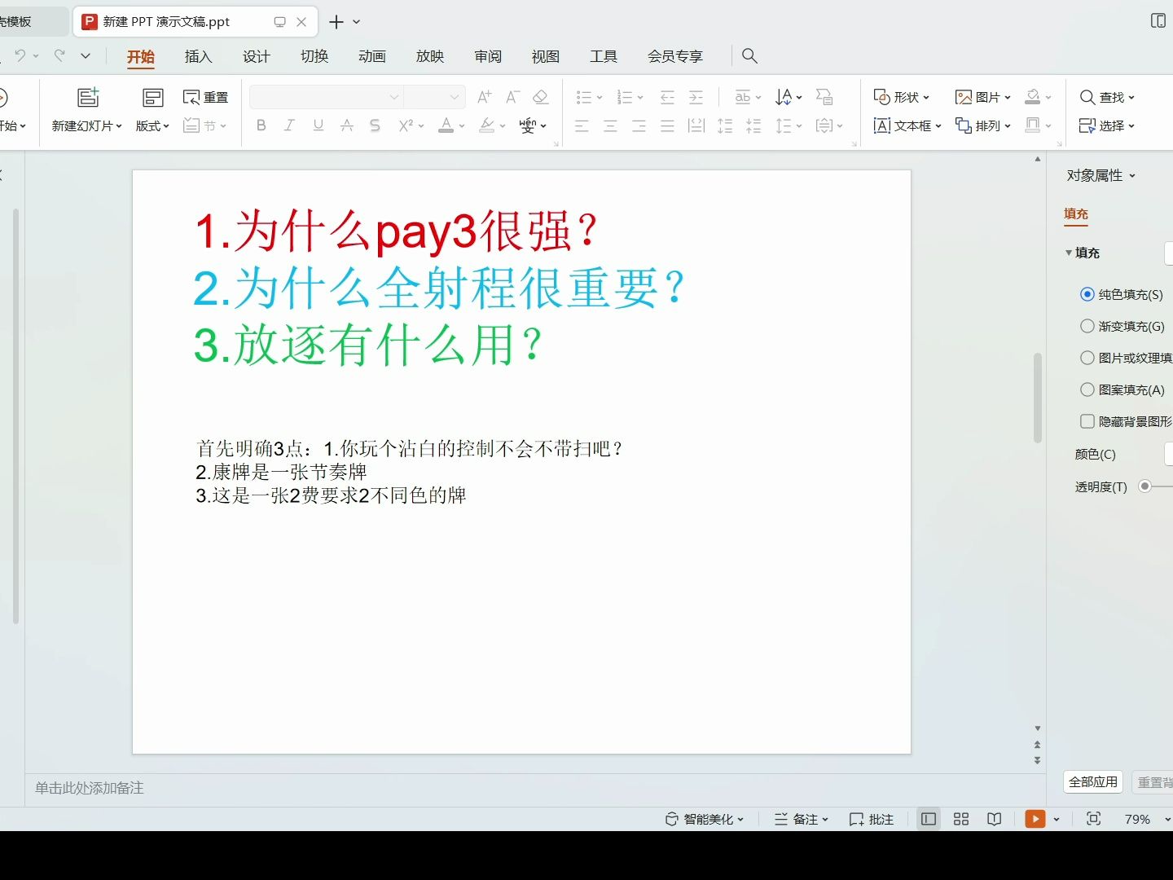Increase font size with A+ icon

484,97
